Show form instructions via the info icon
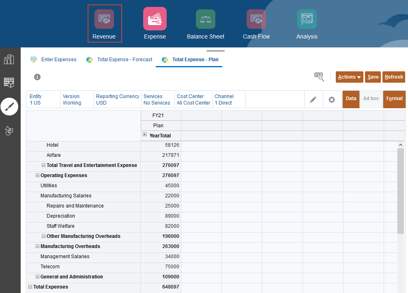 click(37, 77)
